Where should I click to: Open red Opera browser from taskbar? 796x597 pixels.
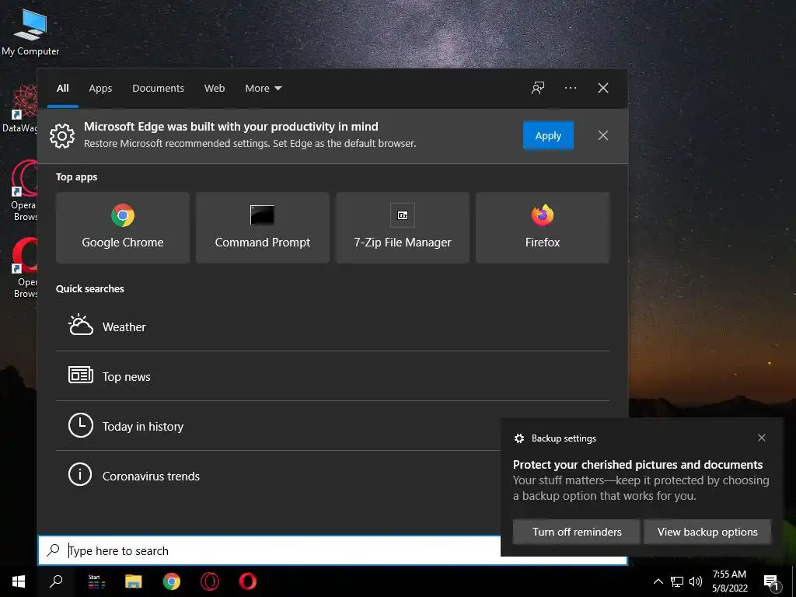[x=248, y=581]
